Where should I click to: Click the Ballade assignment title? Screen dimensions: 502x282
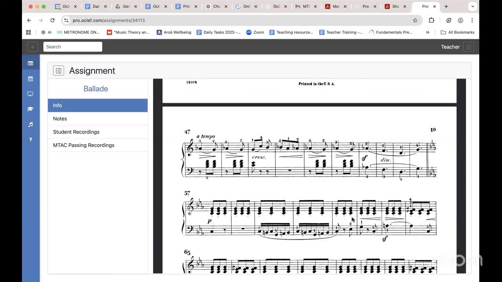pyautogui.click(x=96, y=89)
